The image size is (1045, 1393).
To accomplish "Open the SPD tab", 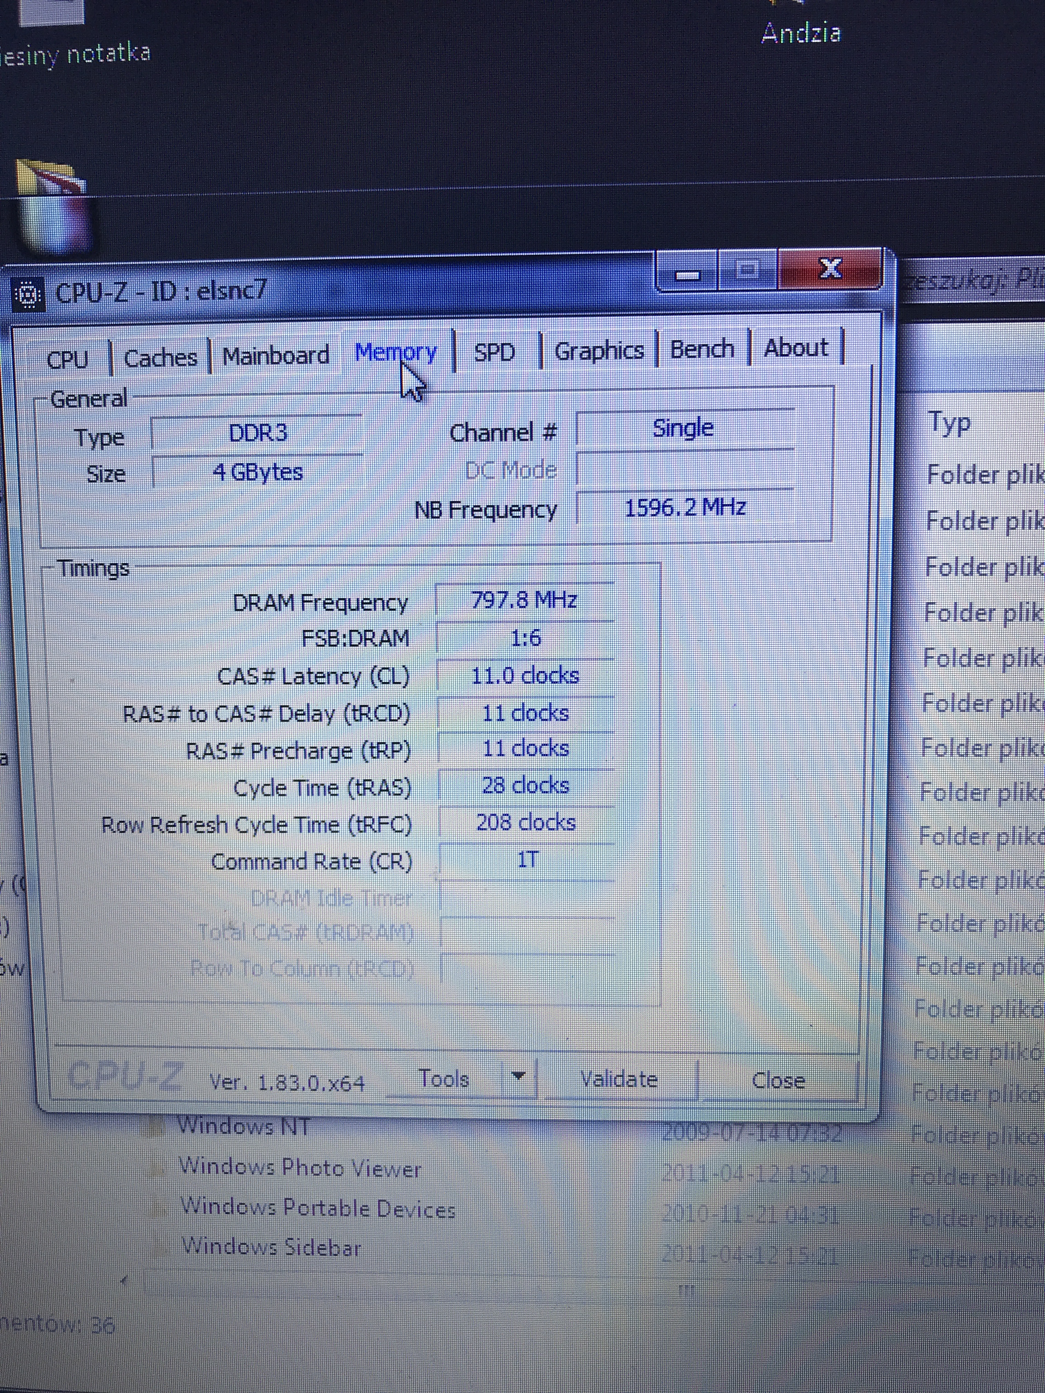I will tap(495, 351).
